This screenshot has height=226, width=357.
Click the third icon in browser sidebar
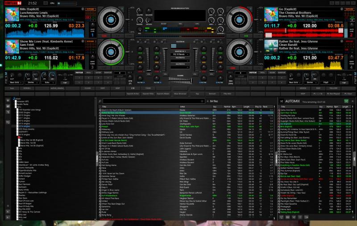point(8,112)
